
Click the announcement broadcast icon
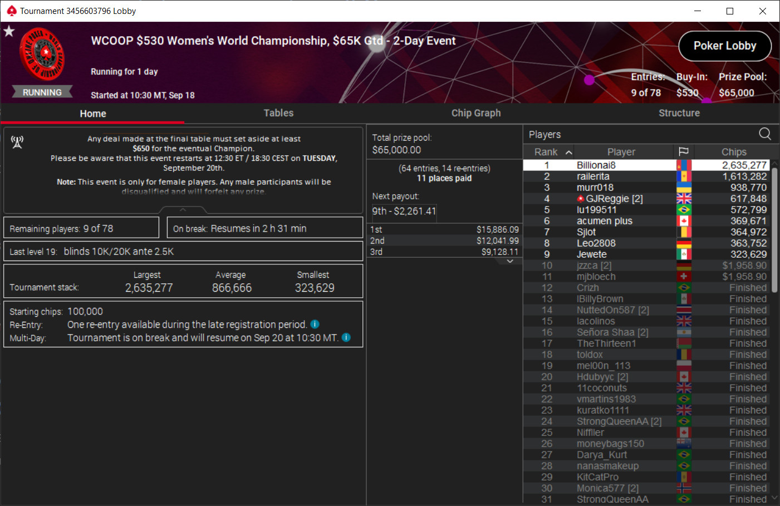click(17, 142)
